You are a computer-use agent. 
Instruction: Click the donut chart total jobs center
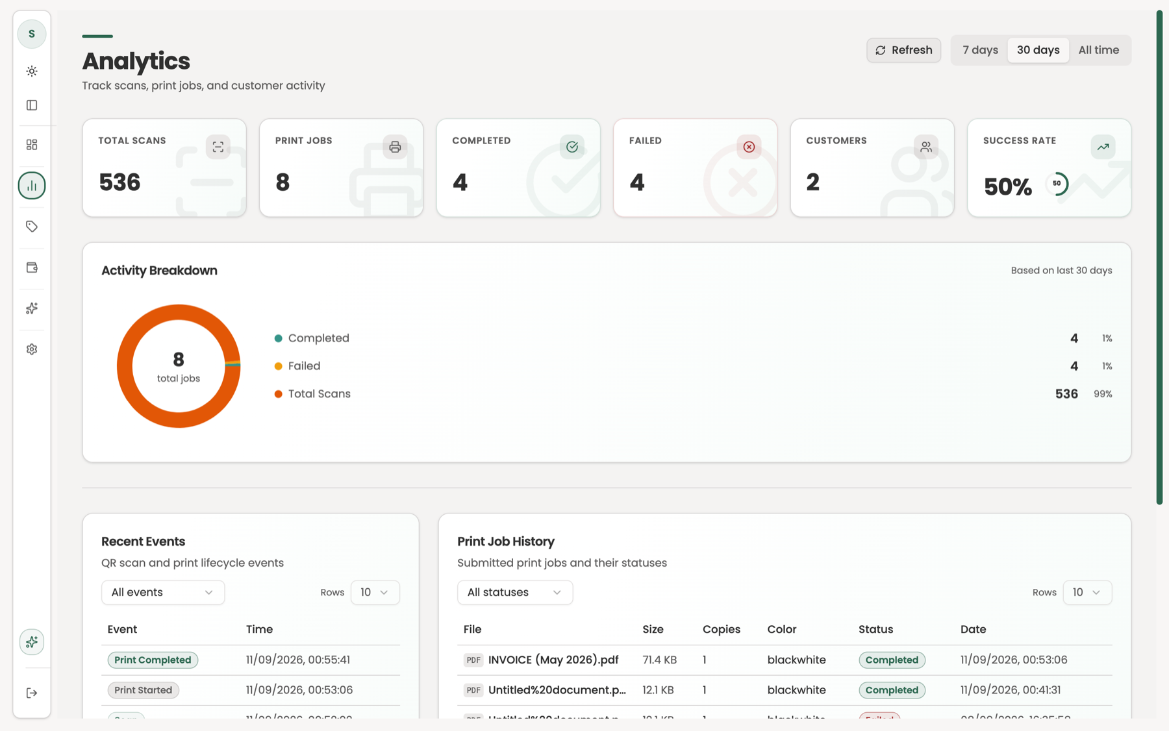pyautogui.click(x=179, y=366)
